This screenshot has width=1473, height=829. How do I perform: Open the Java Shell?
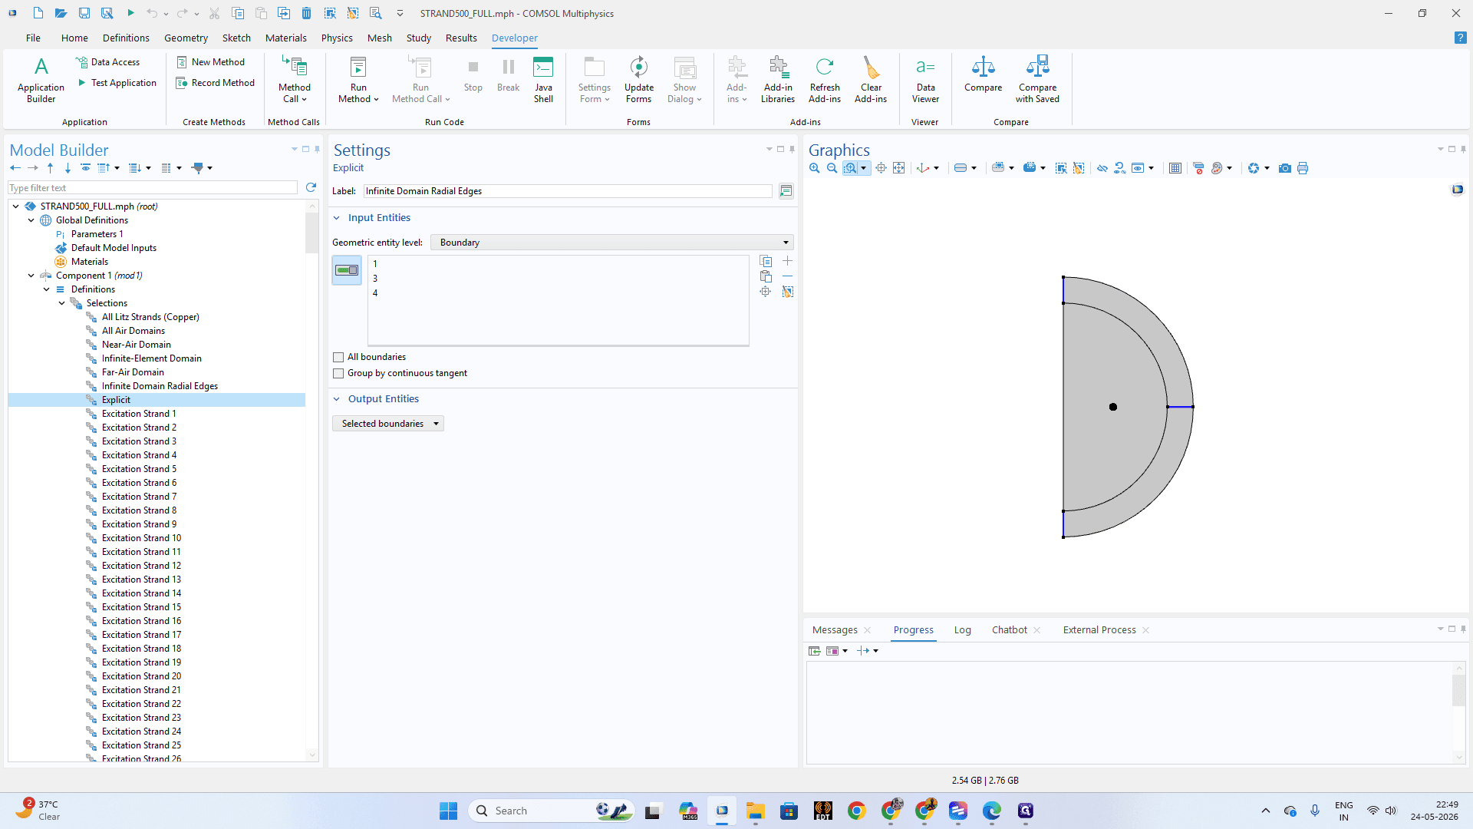543,79
